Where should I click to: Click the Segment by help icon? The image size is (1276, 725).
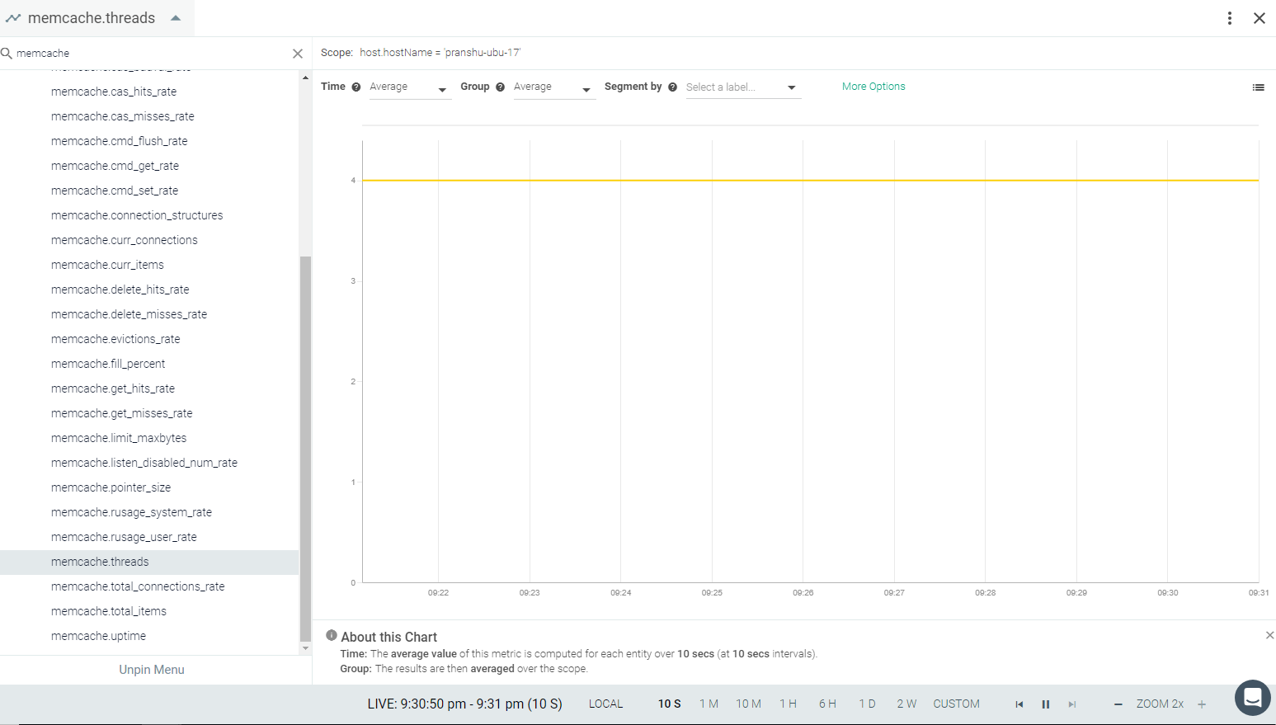coord(672,87)
